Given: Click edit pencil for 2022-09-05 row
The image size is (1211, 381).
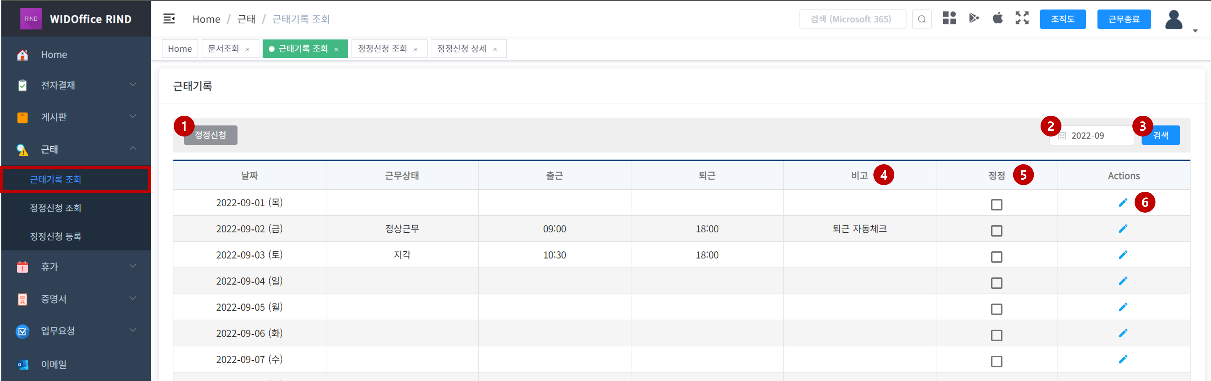Looking at the screenshot, I should point(1123,307).
